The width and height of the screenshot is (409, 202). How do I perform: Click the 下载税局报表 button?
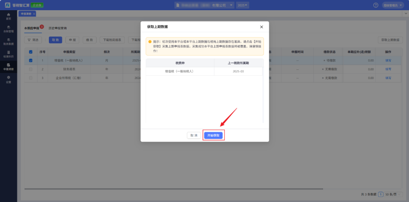pos(112,40)
